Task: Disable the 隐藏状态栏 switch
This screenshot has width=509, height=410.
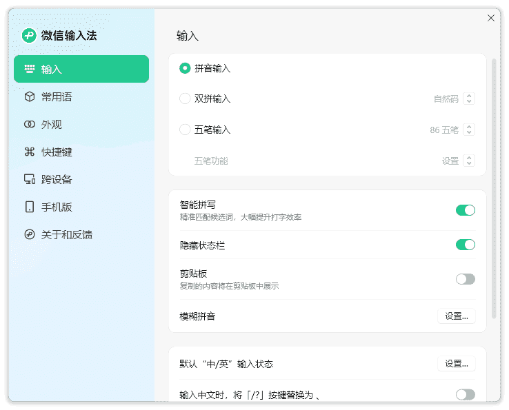Action: point(465,245)
